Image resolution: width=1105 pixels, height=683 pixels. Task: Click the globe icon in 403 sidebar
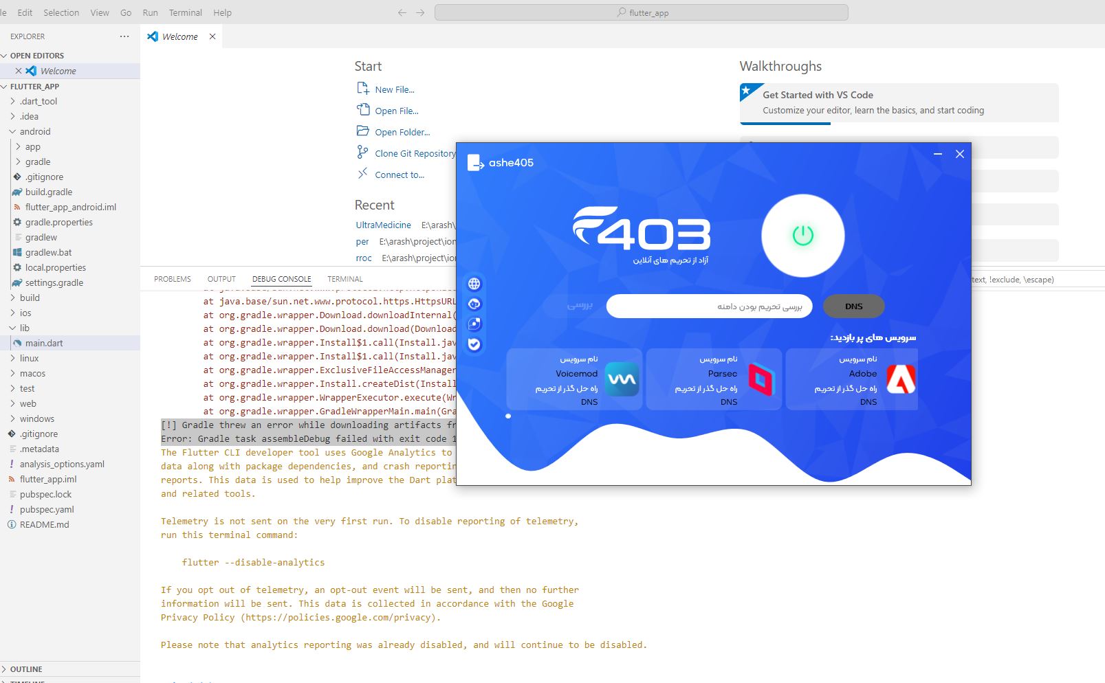pos(474,284)
